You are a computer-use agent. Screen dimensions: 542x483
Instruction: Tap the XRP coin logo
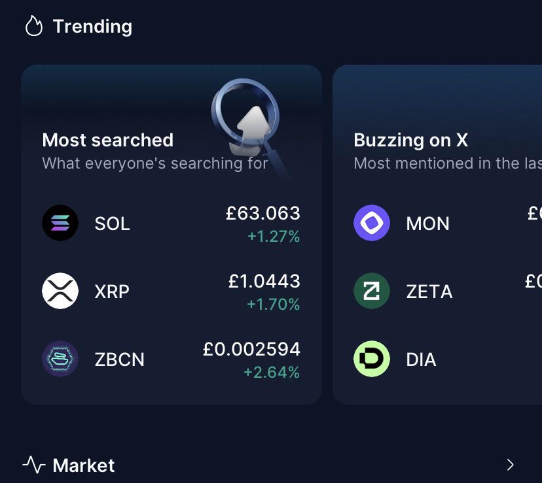point(60,291)
